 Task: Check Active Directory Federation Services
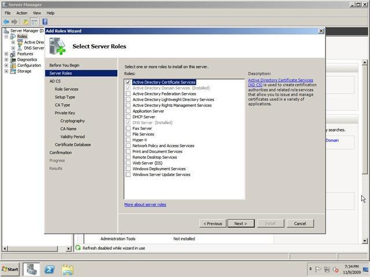pos(128,93)
